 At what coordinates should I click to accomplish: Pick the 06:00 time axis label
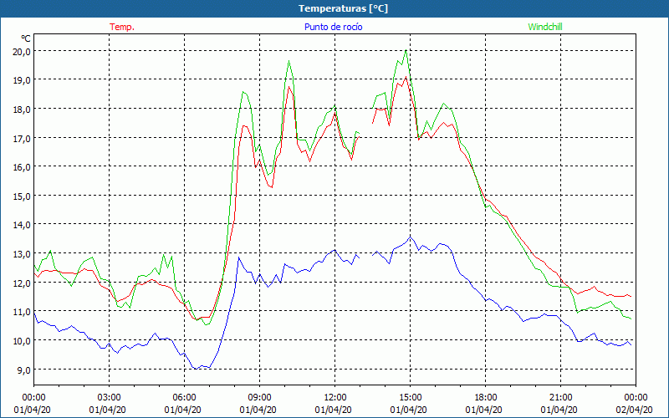coord(185,397)
